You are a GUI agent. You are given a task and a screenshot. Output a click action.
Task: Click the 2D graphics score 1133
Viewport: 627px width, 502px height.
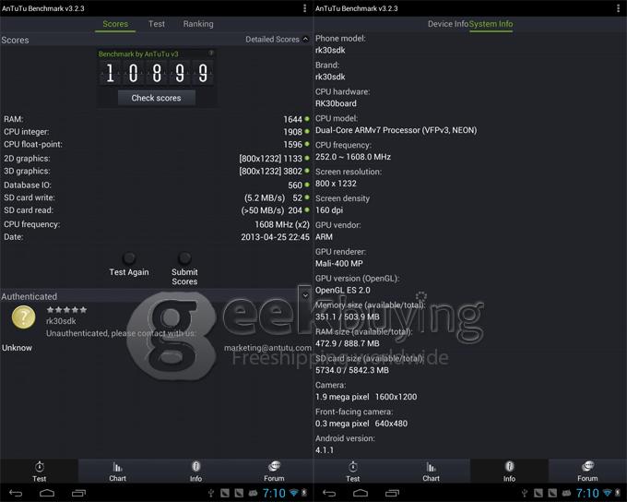[x=292, y=159]
